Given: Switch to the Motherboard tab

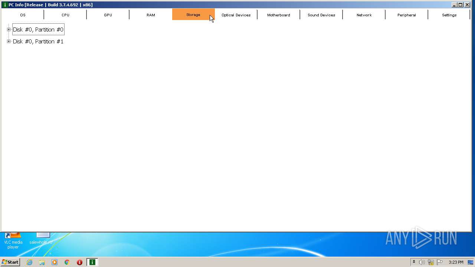Looking at the screenshot, I should click(x=279, y=15).
